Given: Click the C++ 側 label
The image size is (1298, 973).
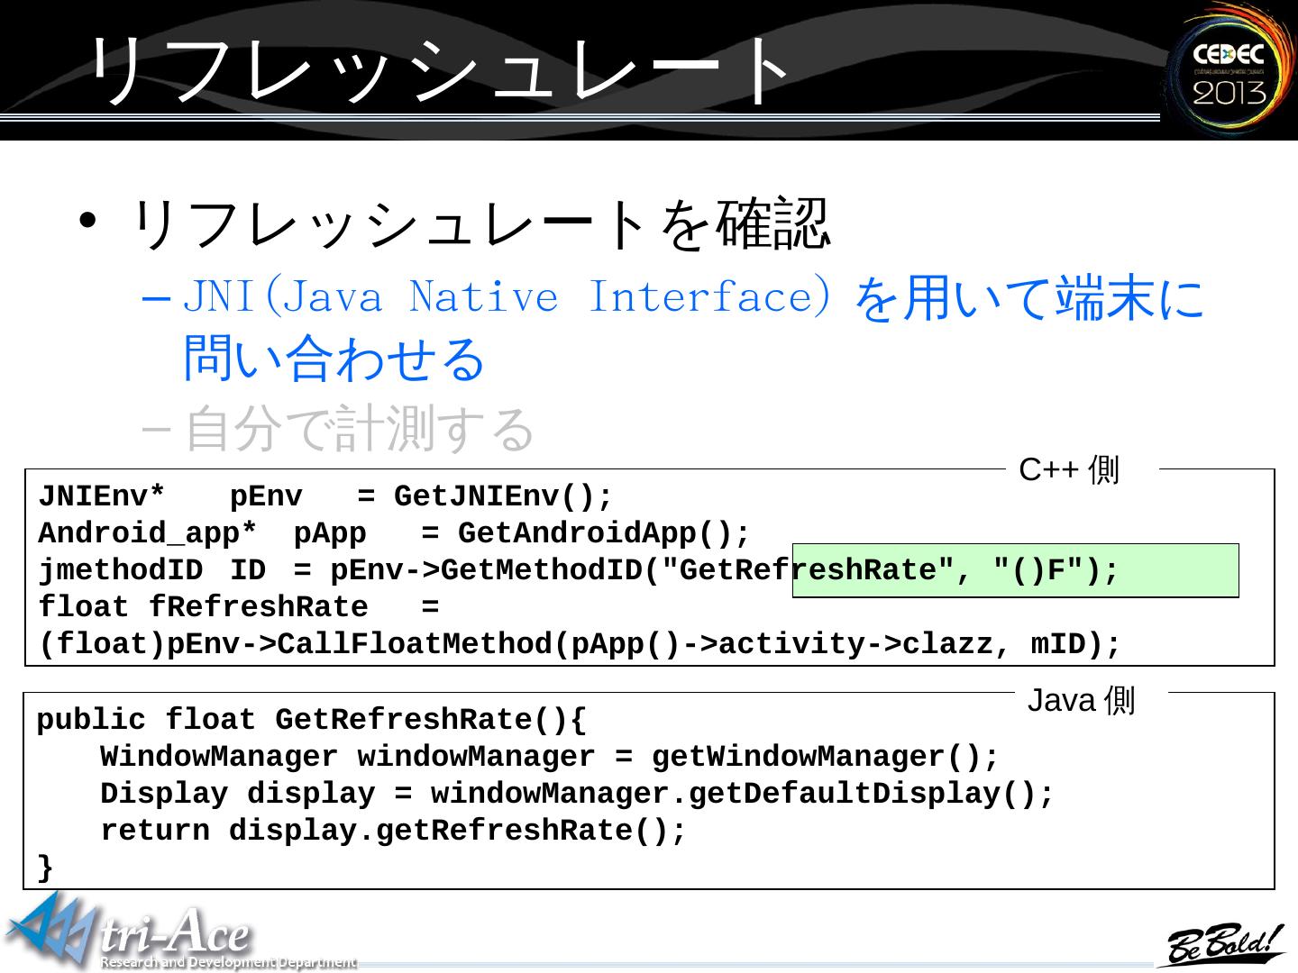Looking at the screenshot, I should pyautogui.click(x=1068, y=470).
